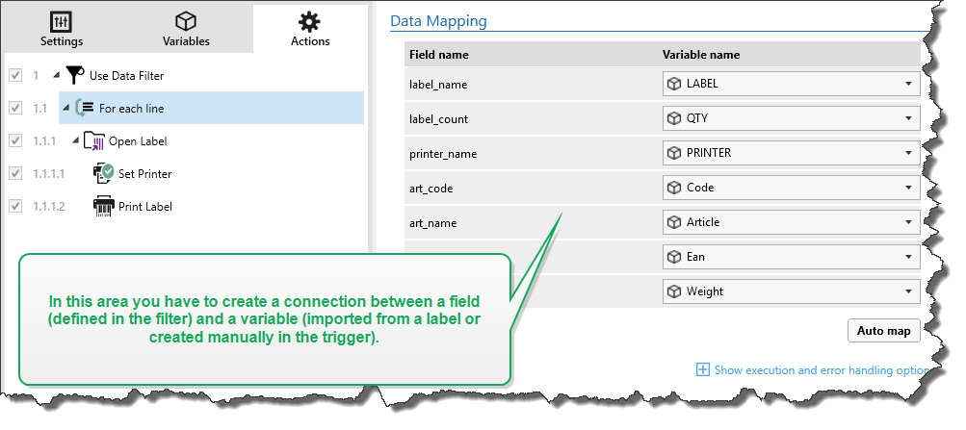The height and width of the screenshot is (430, 966).
Task: Uncheck the Print Label action checkbox
Action: coord(14,206)
